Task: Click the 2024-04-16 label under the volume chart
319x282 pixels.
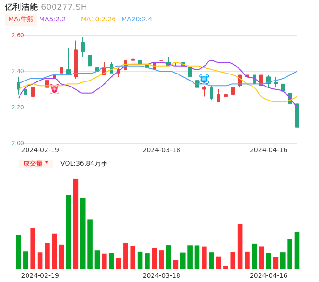Action: [269, 275]
